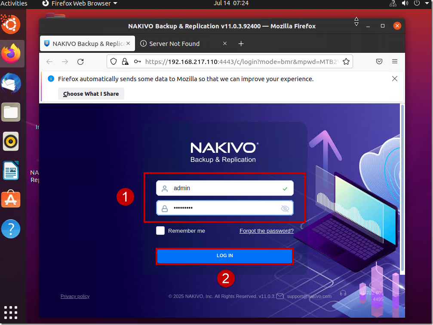
Task: Open the Activities overview
Action: 14,3
